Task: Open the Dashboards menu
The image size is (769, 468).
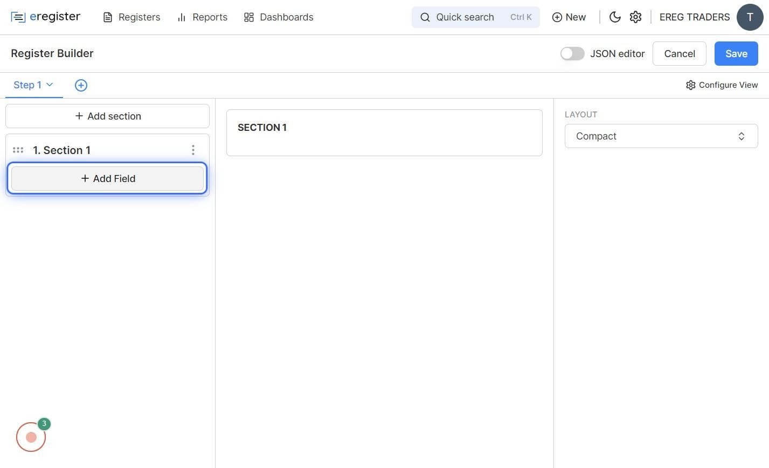Action: [x=279, y=17]
